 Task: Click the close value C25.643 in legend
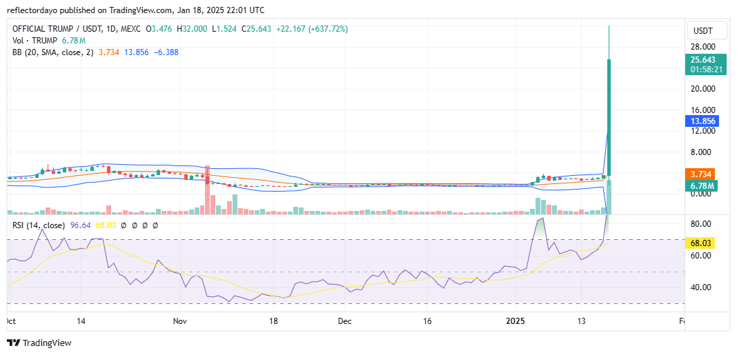(257, 29)
